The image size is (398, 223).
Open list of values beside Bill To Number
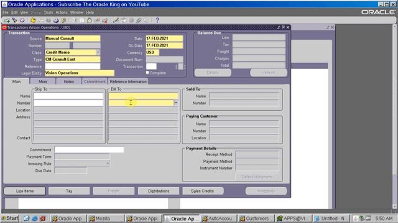click(x=176, y=103)
